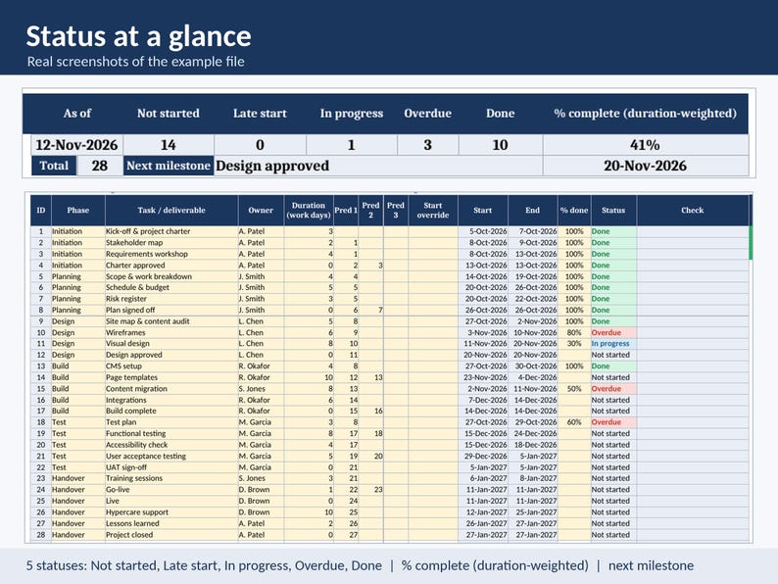Image resolution: width=778 pixels, height=584 pixels.
Task: Click the 'As of' date 12-Nov-2026
Action: click(76, 145)
